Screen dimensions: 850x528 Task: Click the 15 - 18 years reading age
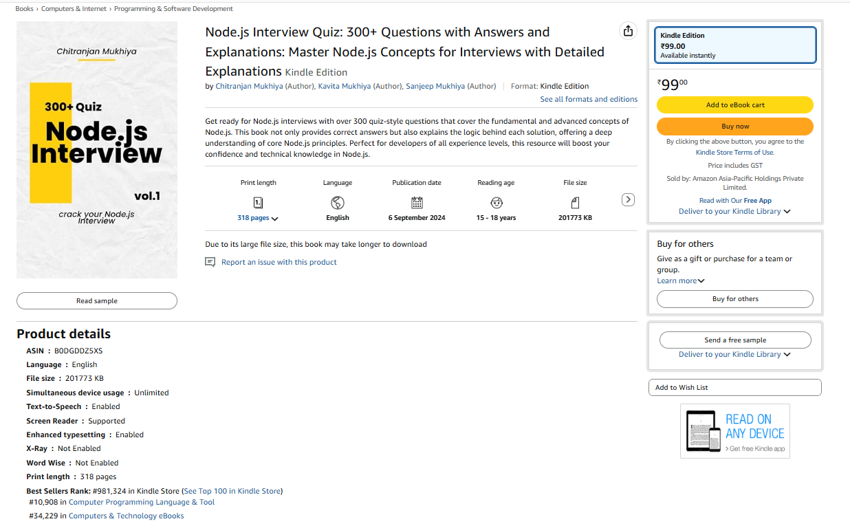point(496,218)
